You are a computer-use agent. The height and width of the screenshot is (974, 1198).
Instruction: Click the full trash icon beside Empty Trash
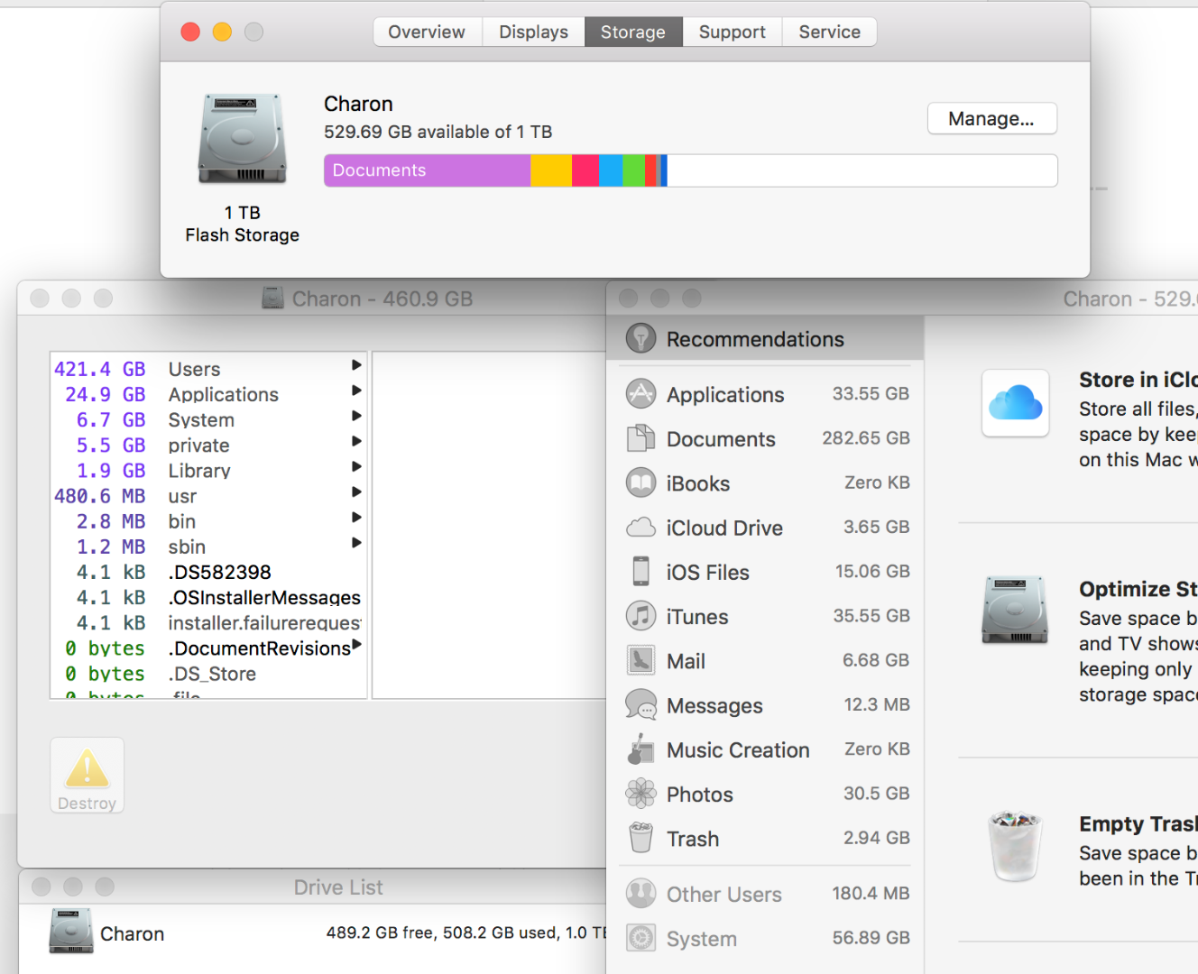[1015, 846]
